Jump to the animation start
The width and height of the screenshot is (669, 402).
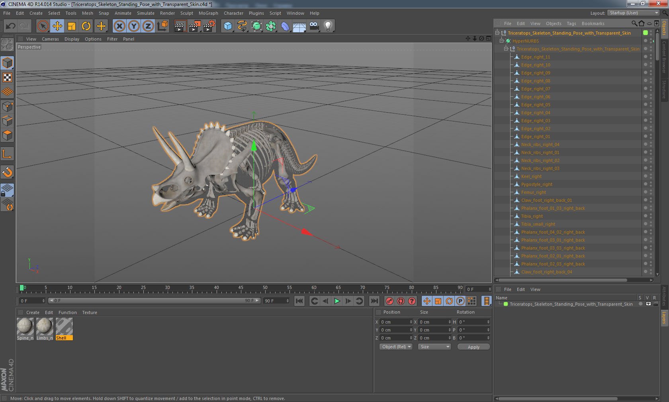(x=299, y=301)
